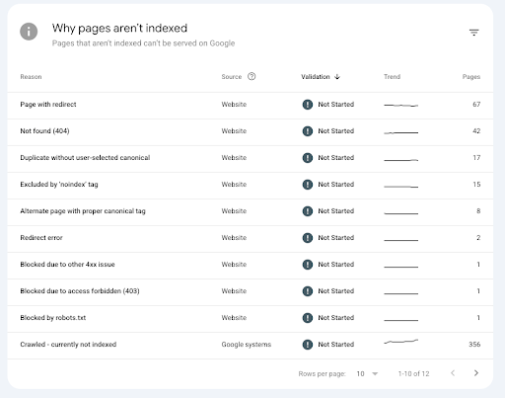Open the Source column help icon
The image size is (505, 398).
click(252, 76)
